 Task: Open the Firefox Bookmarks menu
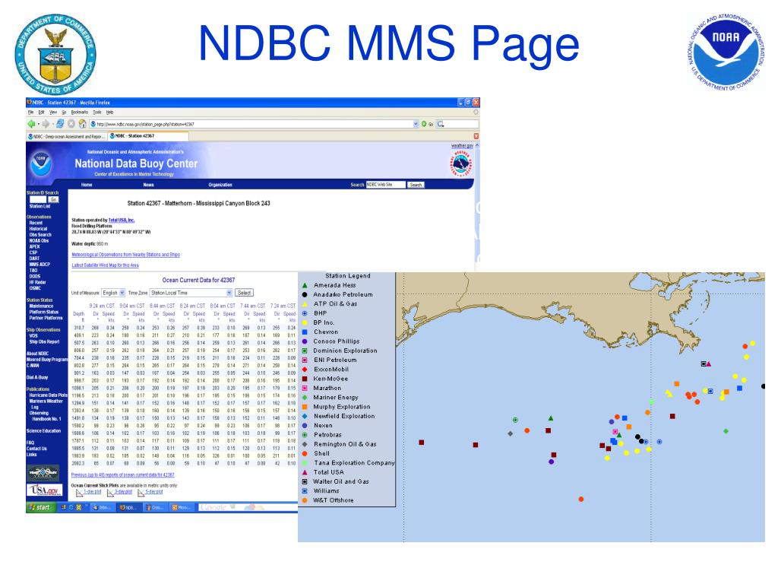click(x=79, y=113)
